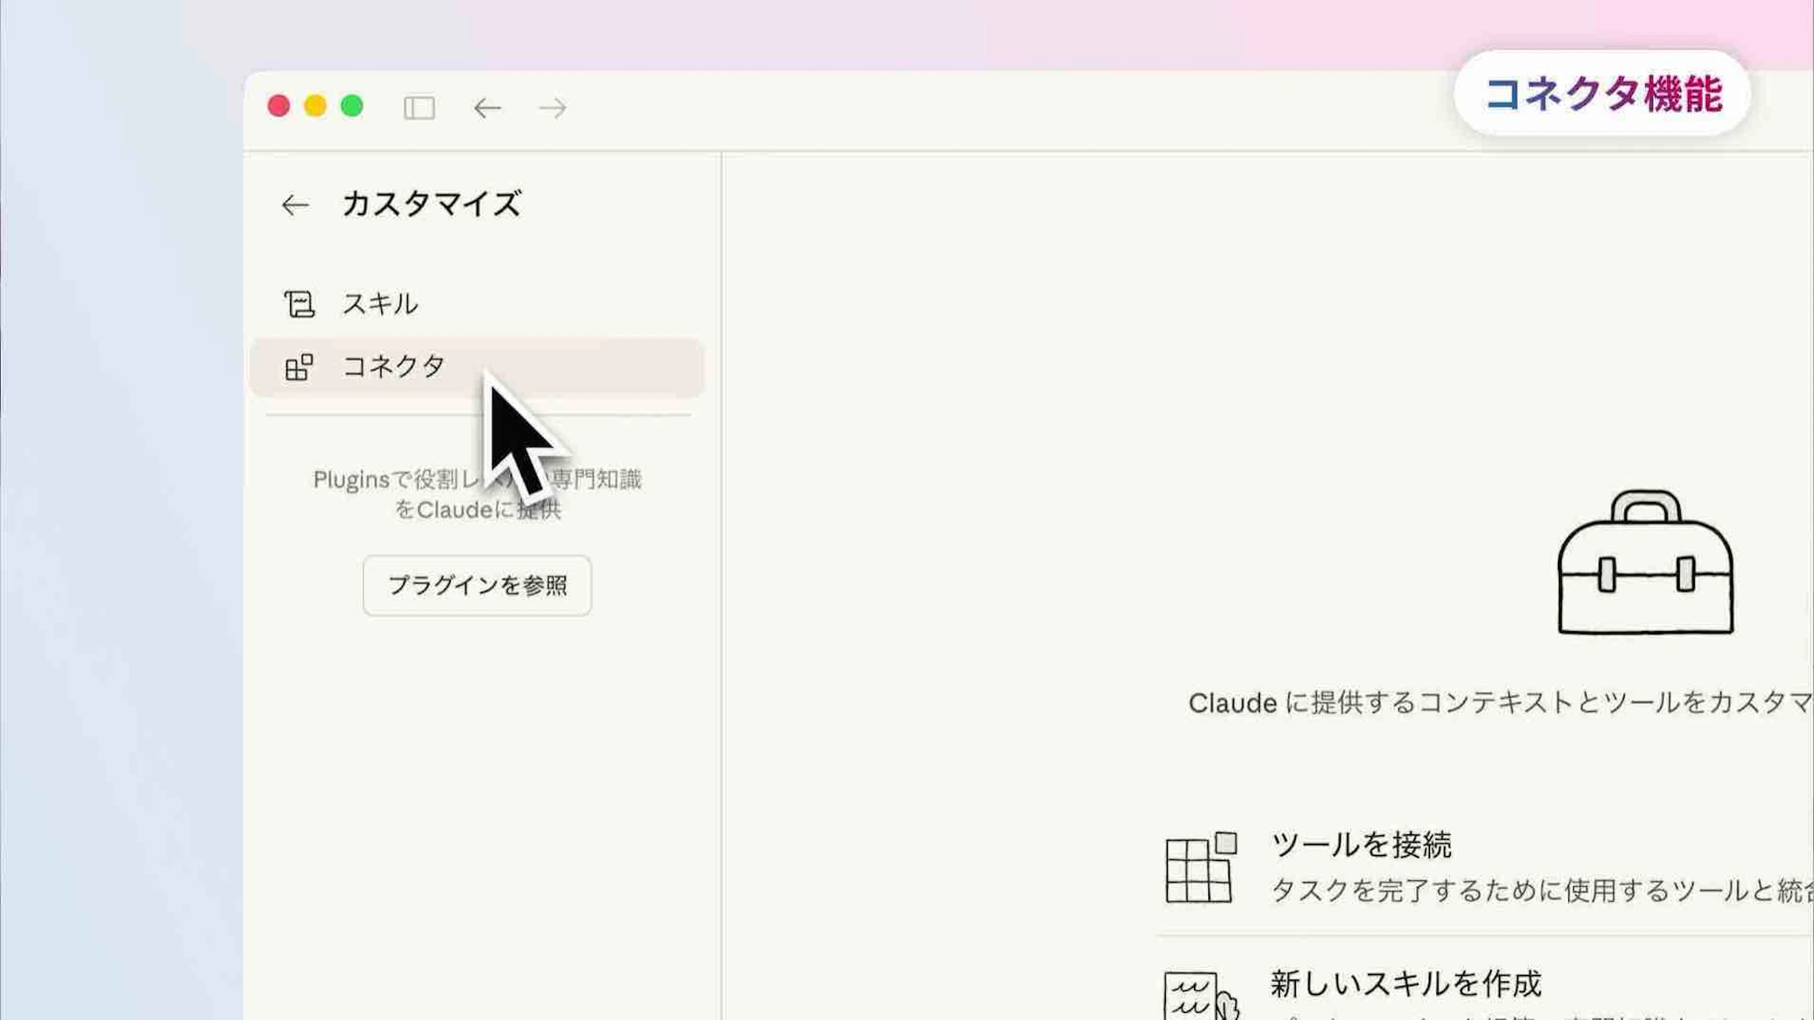Open the ツールを接続 option

click(x=1360, y=845)
